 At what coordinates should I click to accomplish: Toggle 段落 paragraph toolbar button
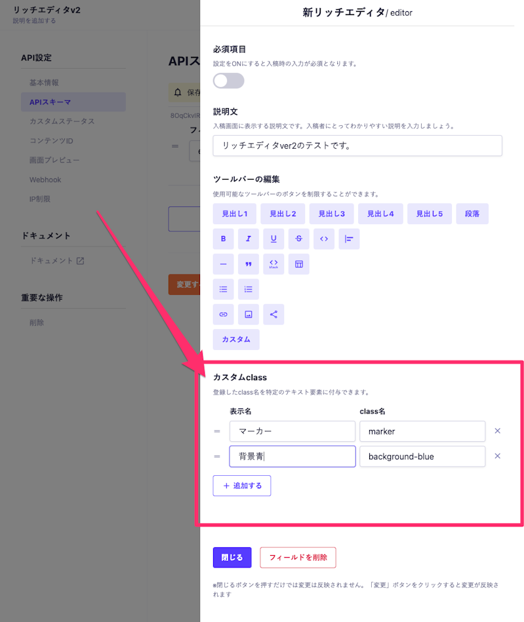[472, 214]
